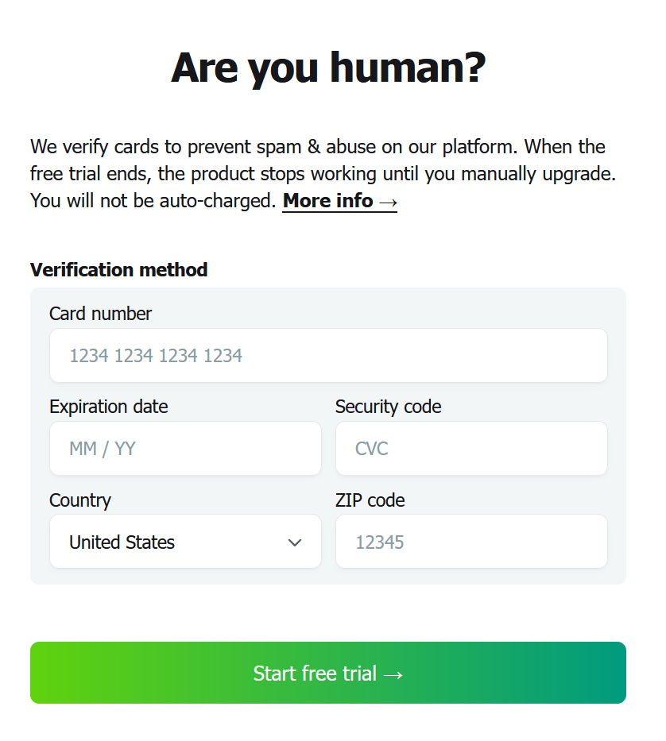Click the arrow icon after More info
The height and width of the screenshot is (741, 666).
click(388, 202)
